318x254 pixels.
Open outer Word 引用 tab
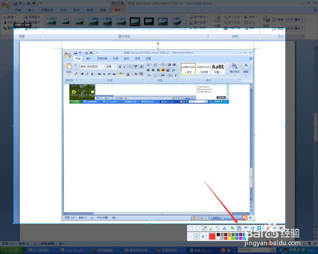[x=63, y=10]
